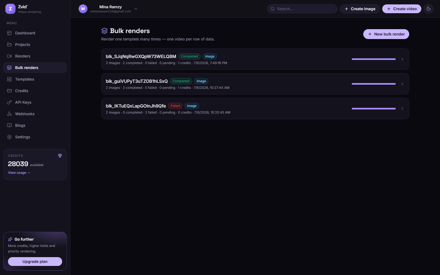Image resolution: width=440 pixels, height=275 pixels.
Task: Expand the Mina Ramzy account dropdown
Action: [x=136, y=9]
